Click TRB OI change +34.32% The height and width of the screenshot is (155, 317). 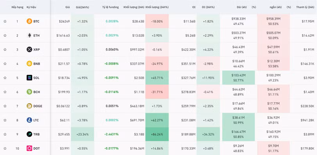click(208, 134)
